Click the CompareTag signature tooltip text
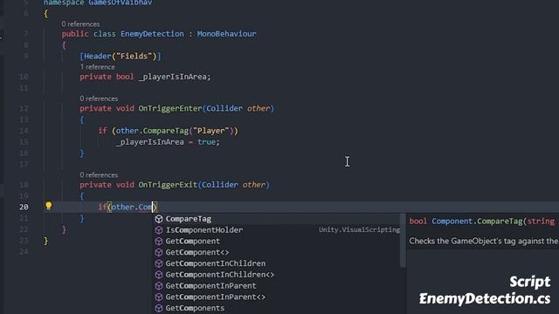Screen dimensions: 559x314 [x=482, y=221]
